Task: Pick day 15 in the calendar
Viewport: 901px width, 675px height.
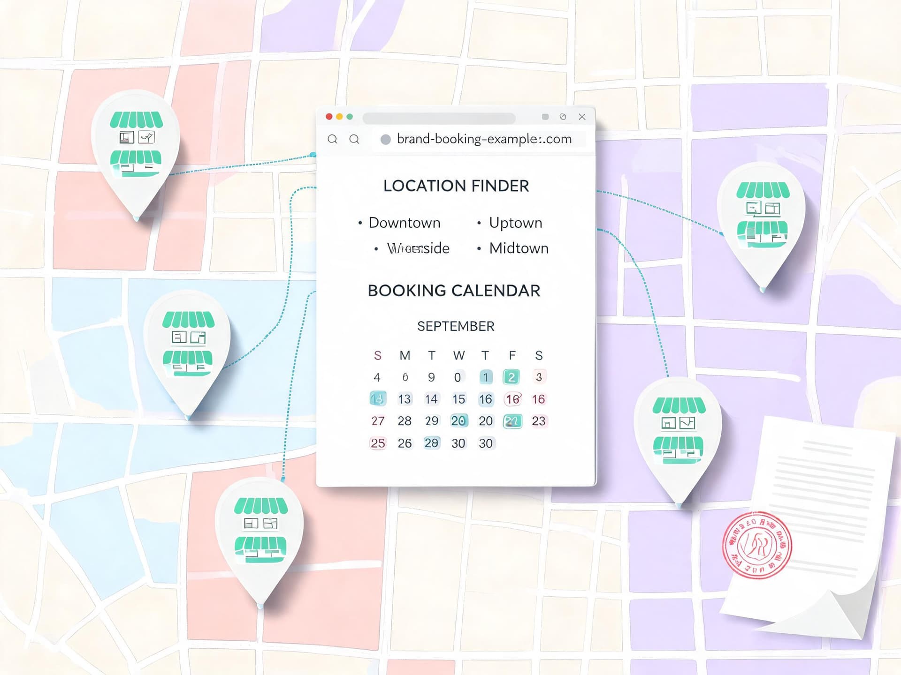Action: coord(458,399)
